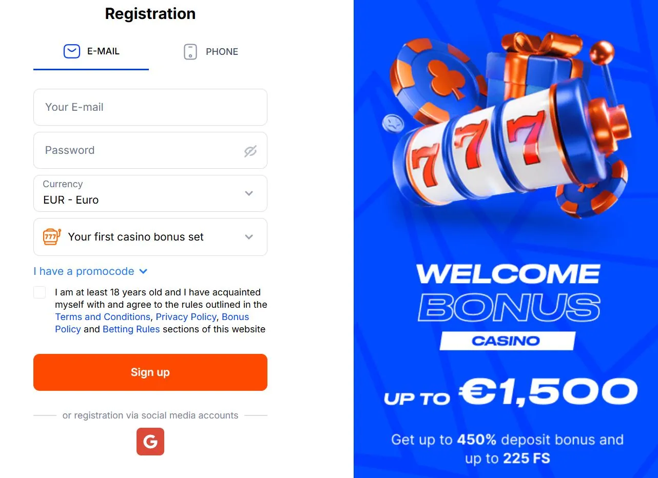Open the Privacy Policy link
The image size is (658, 478).
(186, 317)
